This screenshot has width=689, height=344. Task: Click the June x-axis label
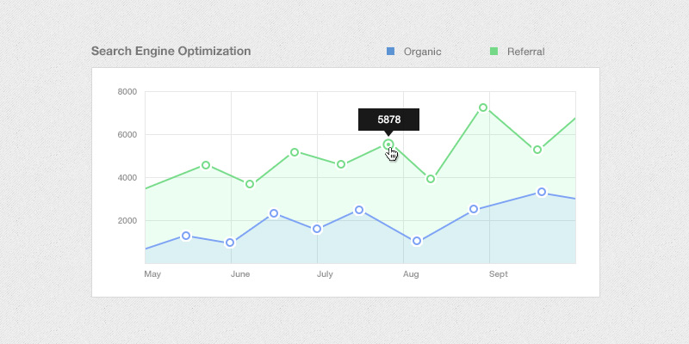(240, 274)
